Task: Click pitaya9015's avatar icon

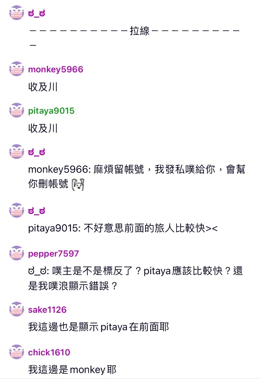Action: pyautogui.click(x=17, y=110)
